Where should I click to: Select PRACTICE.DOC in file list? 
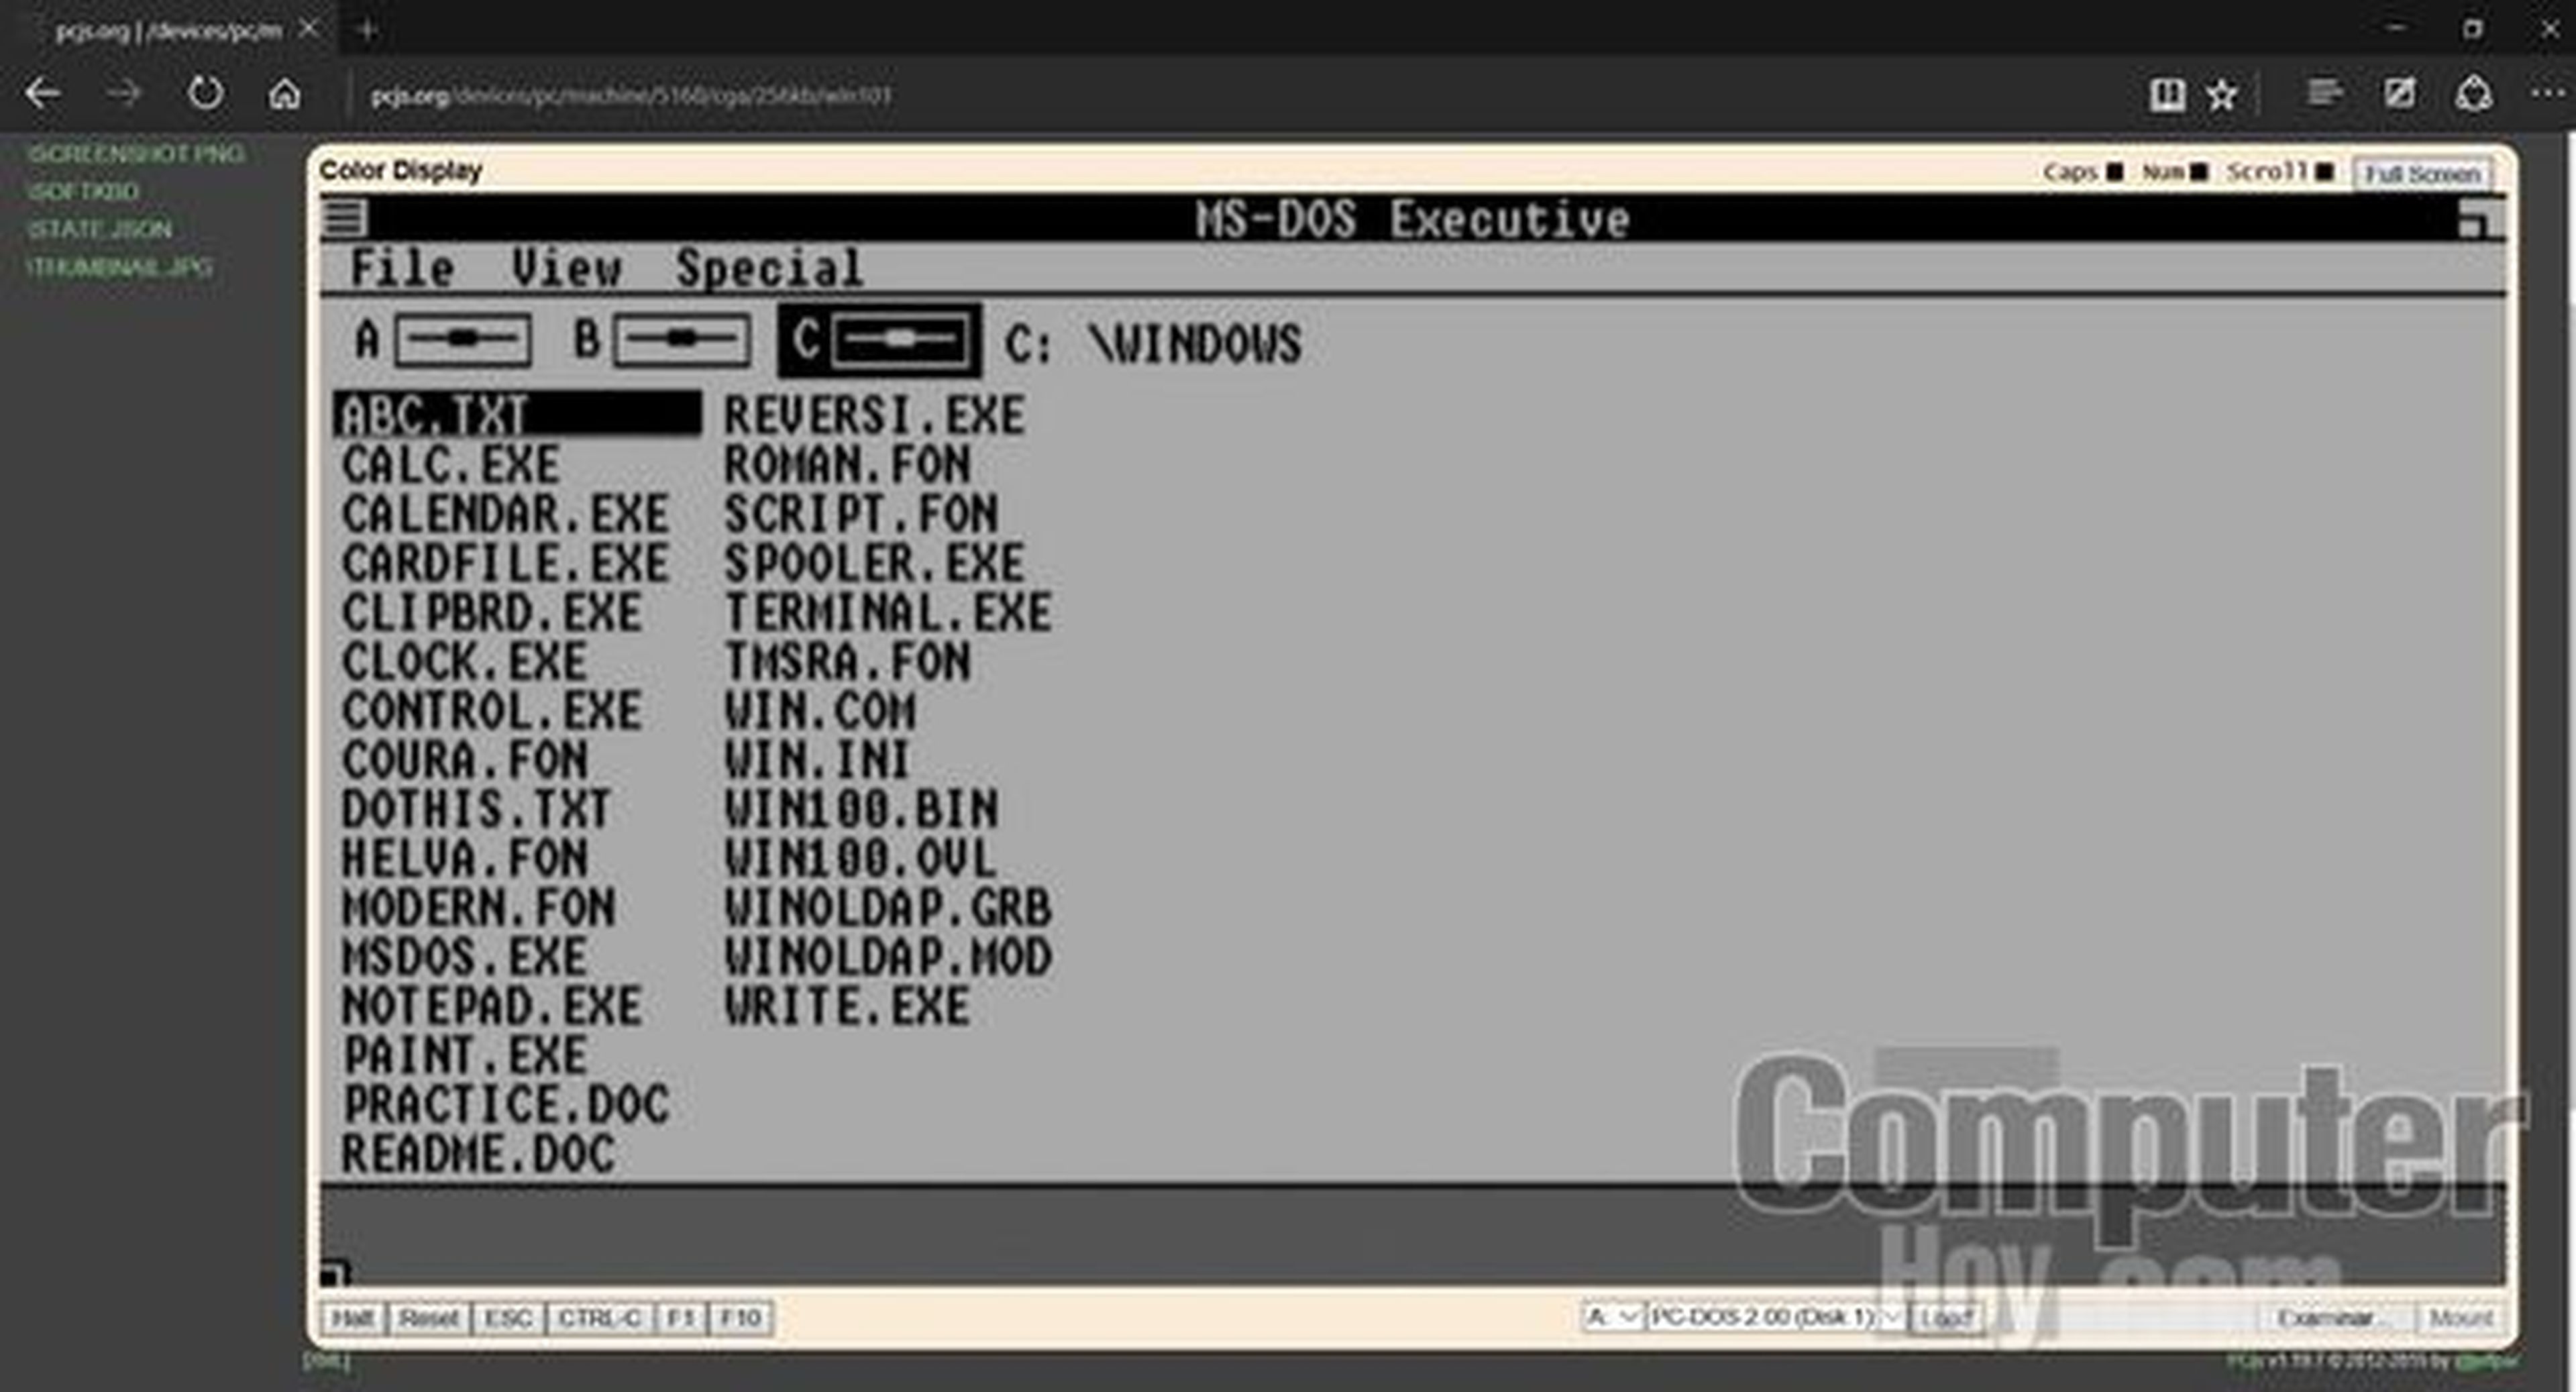(x=505, y=1105)
